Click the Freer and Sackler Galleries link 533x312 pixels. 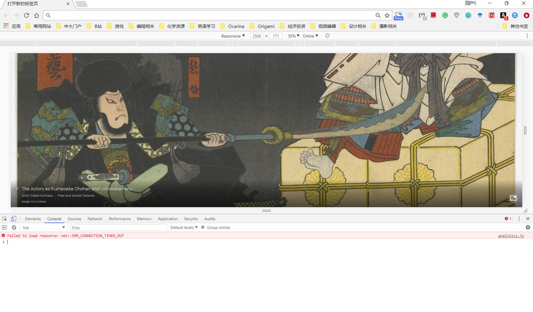tap(76, 196)
